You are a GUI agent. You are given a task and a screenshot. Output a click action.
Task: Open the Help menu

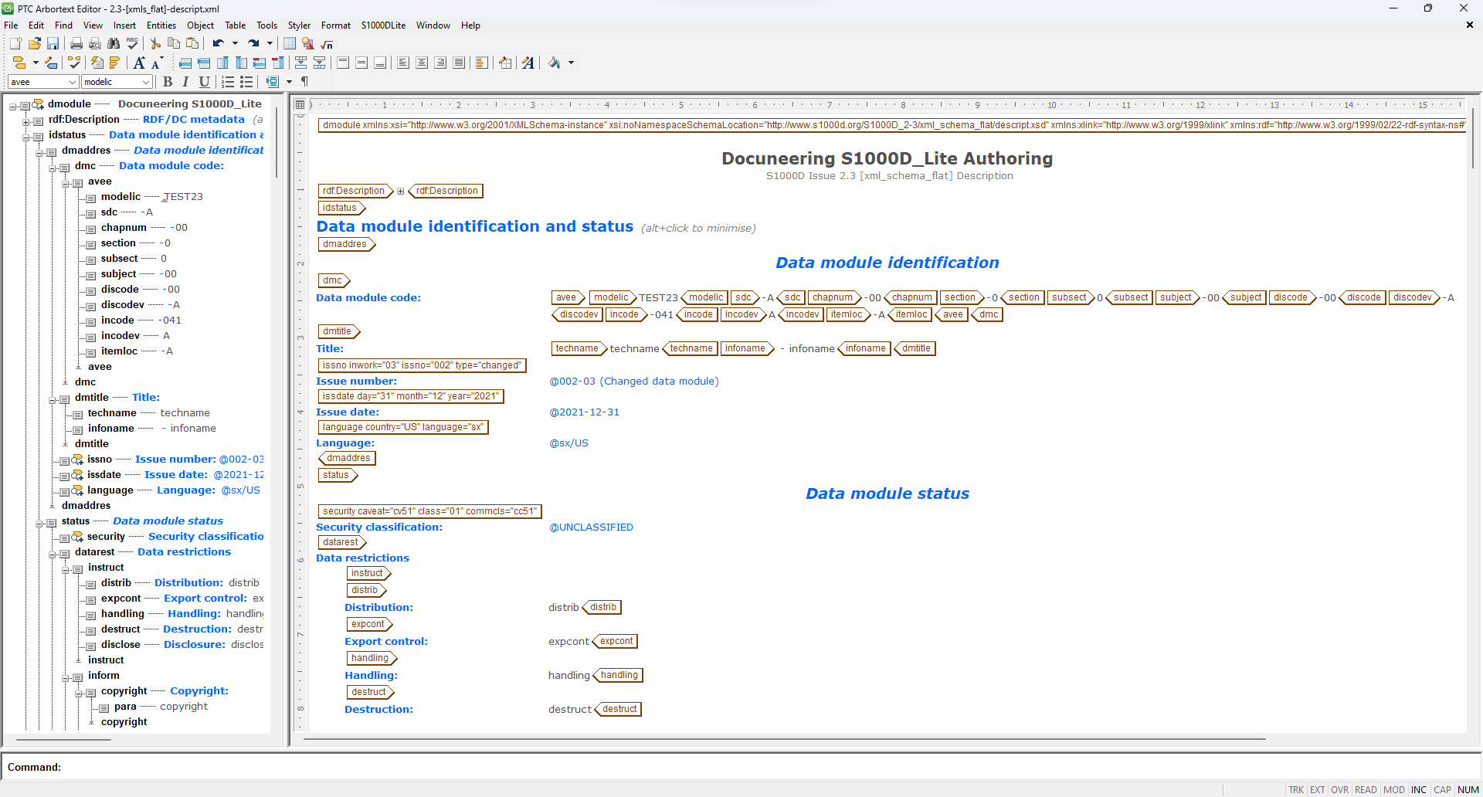coord(470,25)
